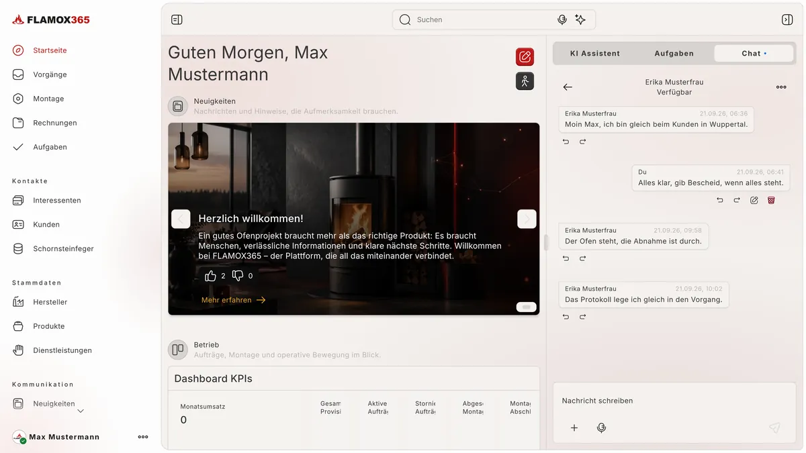
Task: Open the accessibility figure button
Action: coord(525,81)
